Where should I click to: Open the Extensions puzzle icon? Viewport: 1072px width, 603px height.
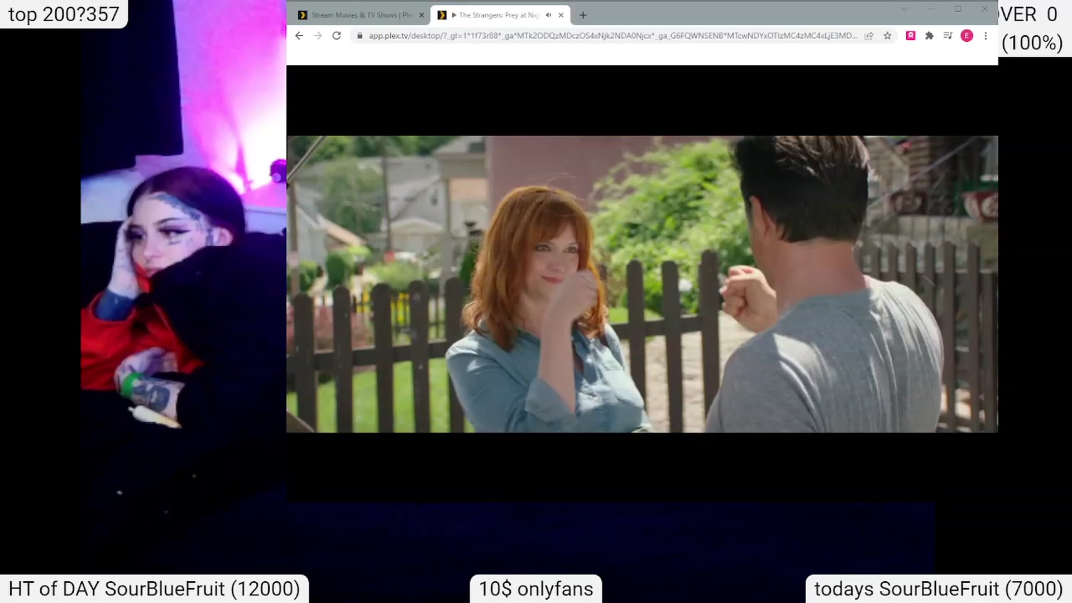click(929, 36)
